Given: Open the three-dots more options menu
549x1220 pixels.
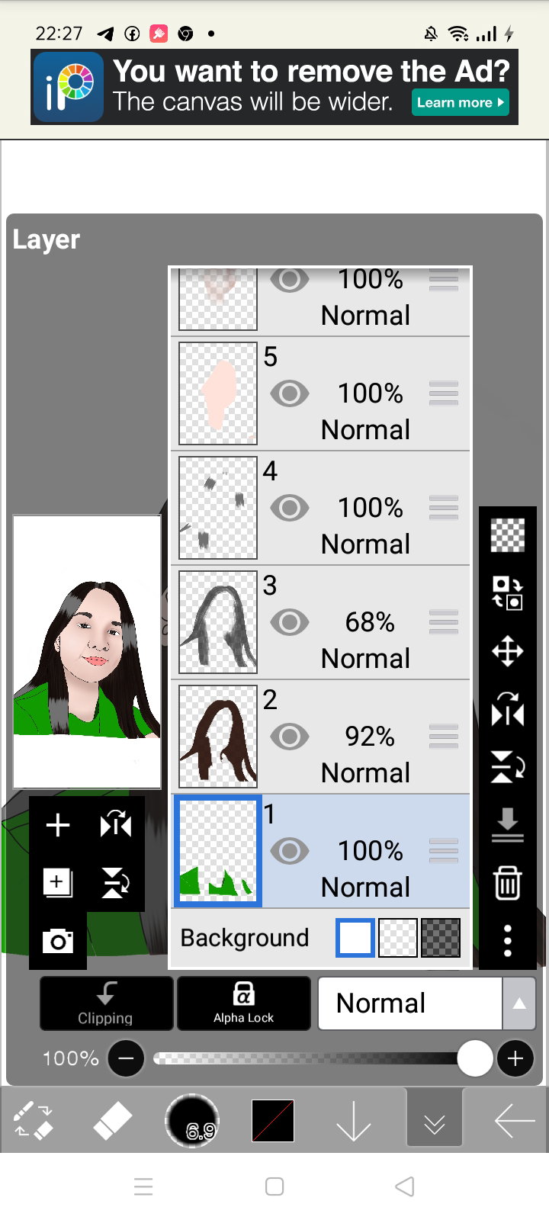Looking at the screenshot, I should coord(507,941).
